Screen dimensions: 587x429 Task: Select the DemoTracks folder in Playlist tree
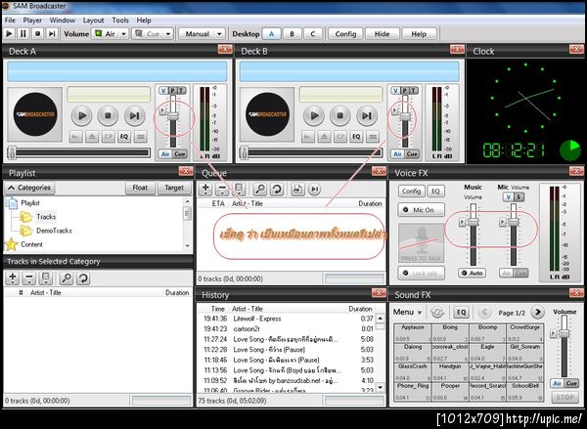54,230
